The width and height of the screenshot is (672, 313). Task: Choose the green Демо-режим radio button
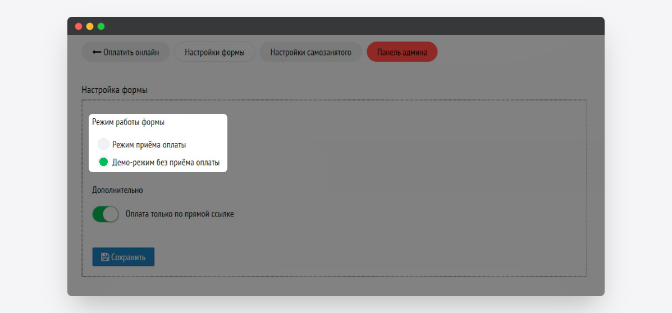[x=103, y=162]
